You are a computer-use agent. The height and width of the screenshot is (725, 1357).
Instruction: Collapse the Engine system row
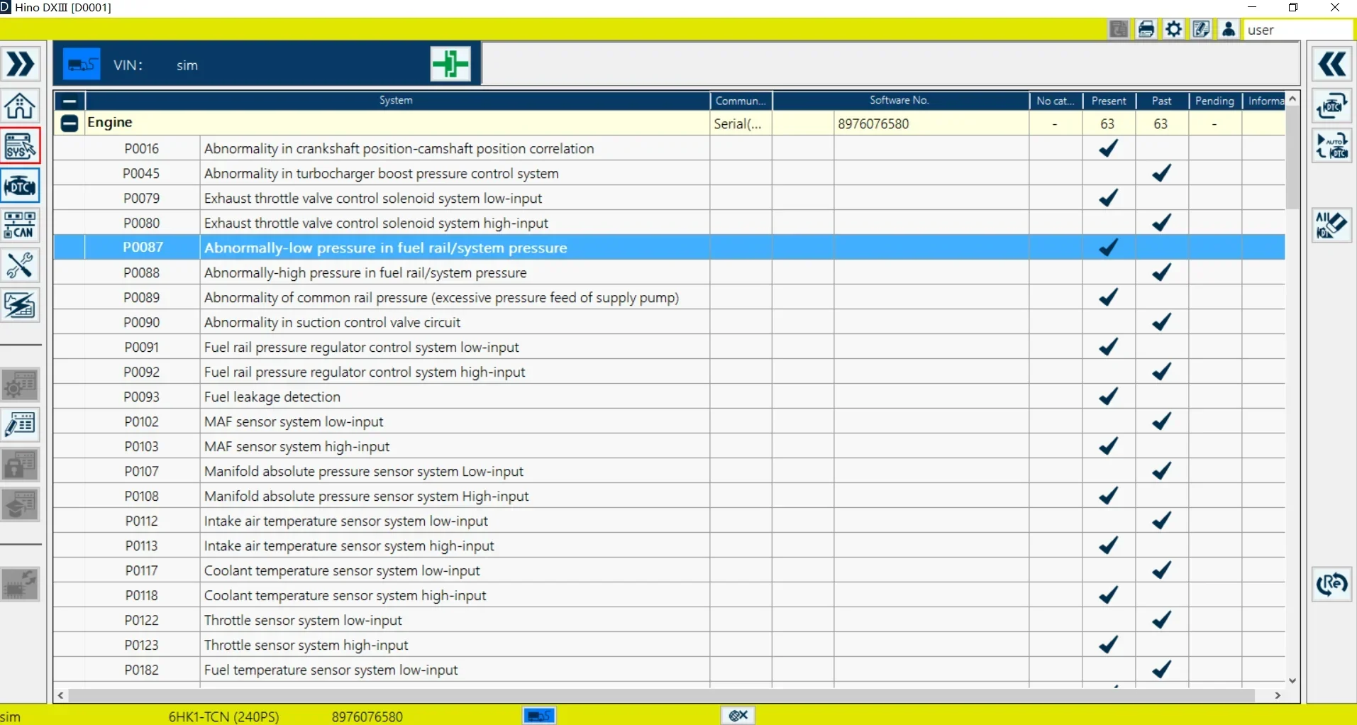(69, 123)
